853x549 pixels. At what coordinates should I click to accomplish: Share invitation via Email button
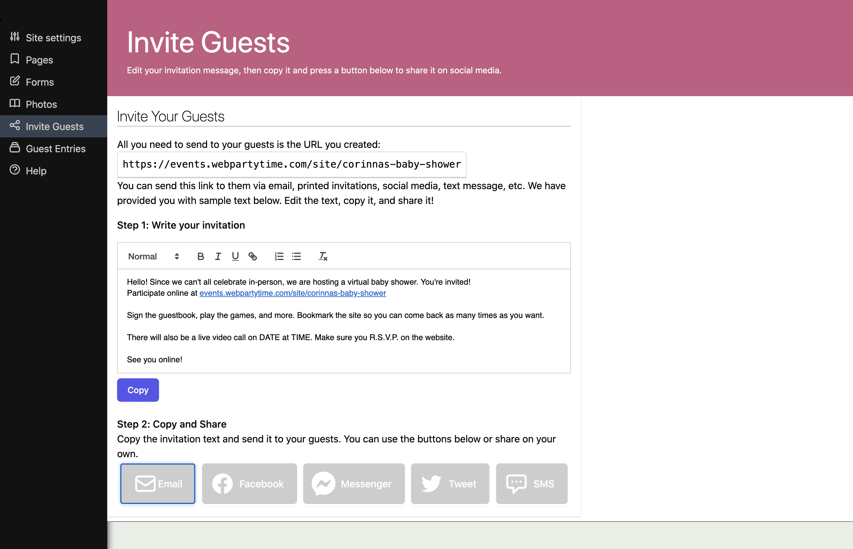tap(157, 483)
